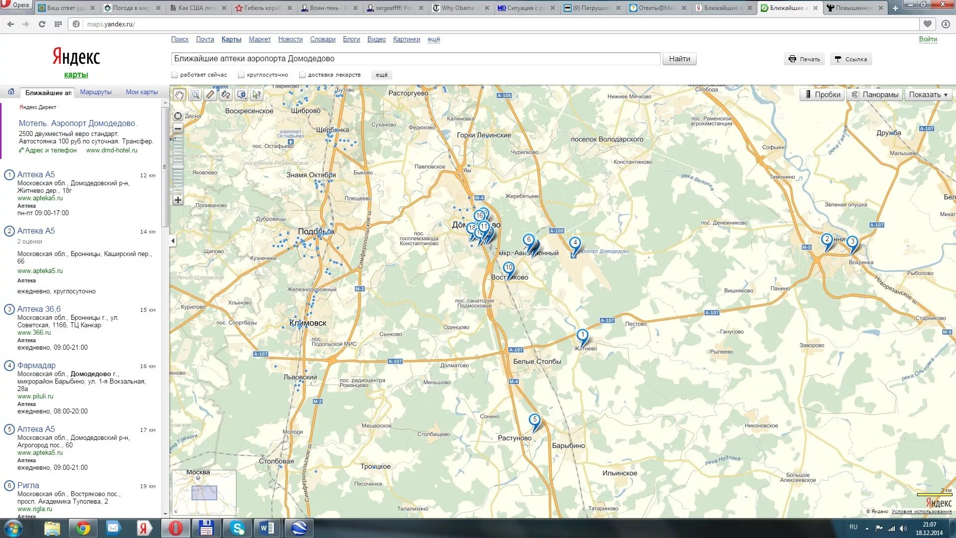Zoom in with the plus button
This screenshot has width=956, height=538.
178,200
